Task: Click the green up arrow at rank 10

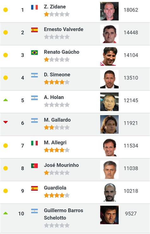Action: coord(5,213)
